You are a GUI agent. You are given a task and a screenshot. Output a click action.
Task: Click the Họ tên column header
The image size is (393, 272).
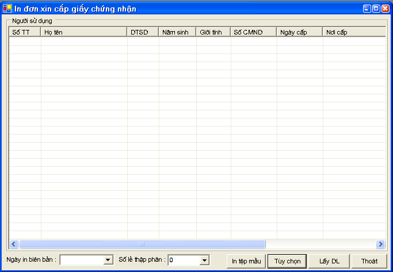(84, 32)
